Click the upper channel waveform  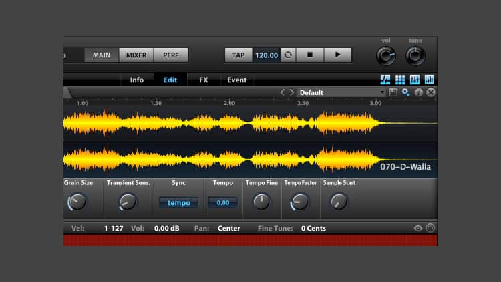tap(251, 123)
